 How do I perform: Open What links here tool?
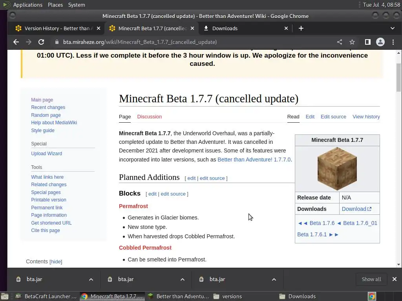(47, 177)
